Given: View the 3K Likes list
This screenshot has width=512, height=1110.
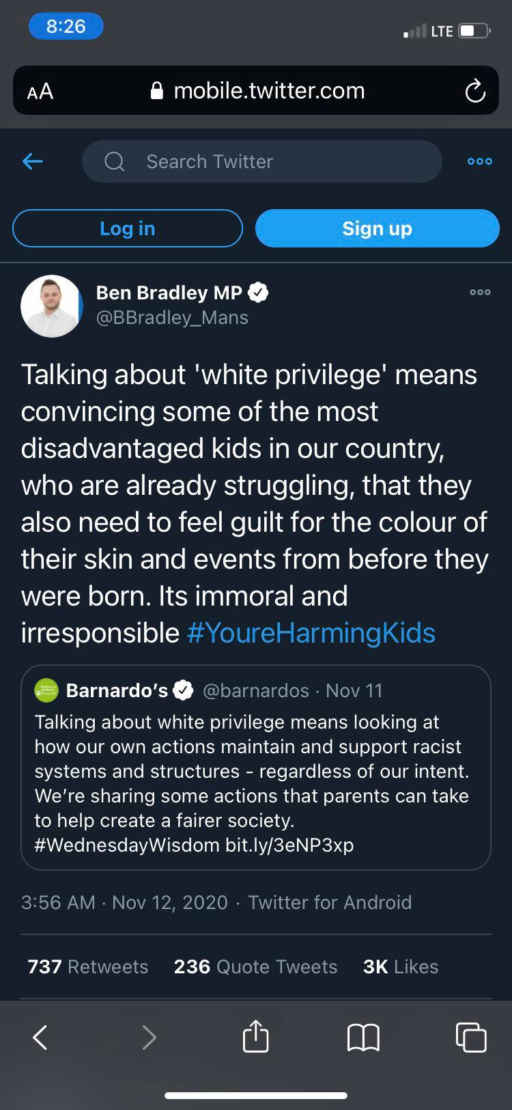Looking at the screenshot, I should point(401,966).
